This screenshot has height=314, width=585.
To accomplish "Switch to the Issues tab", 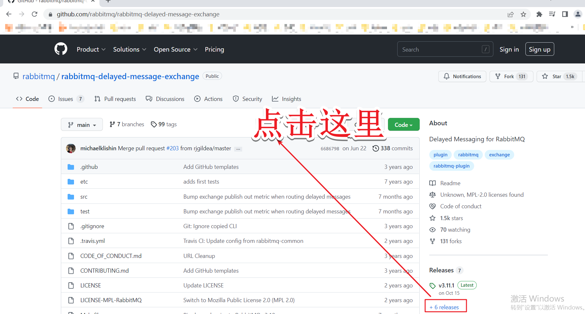I will click(x=66, y=99).
